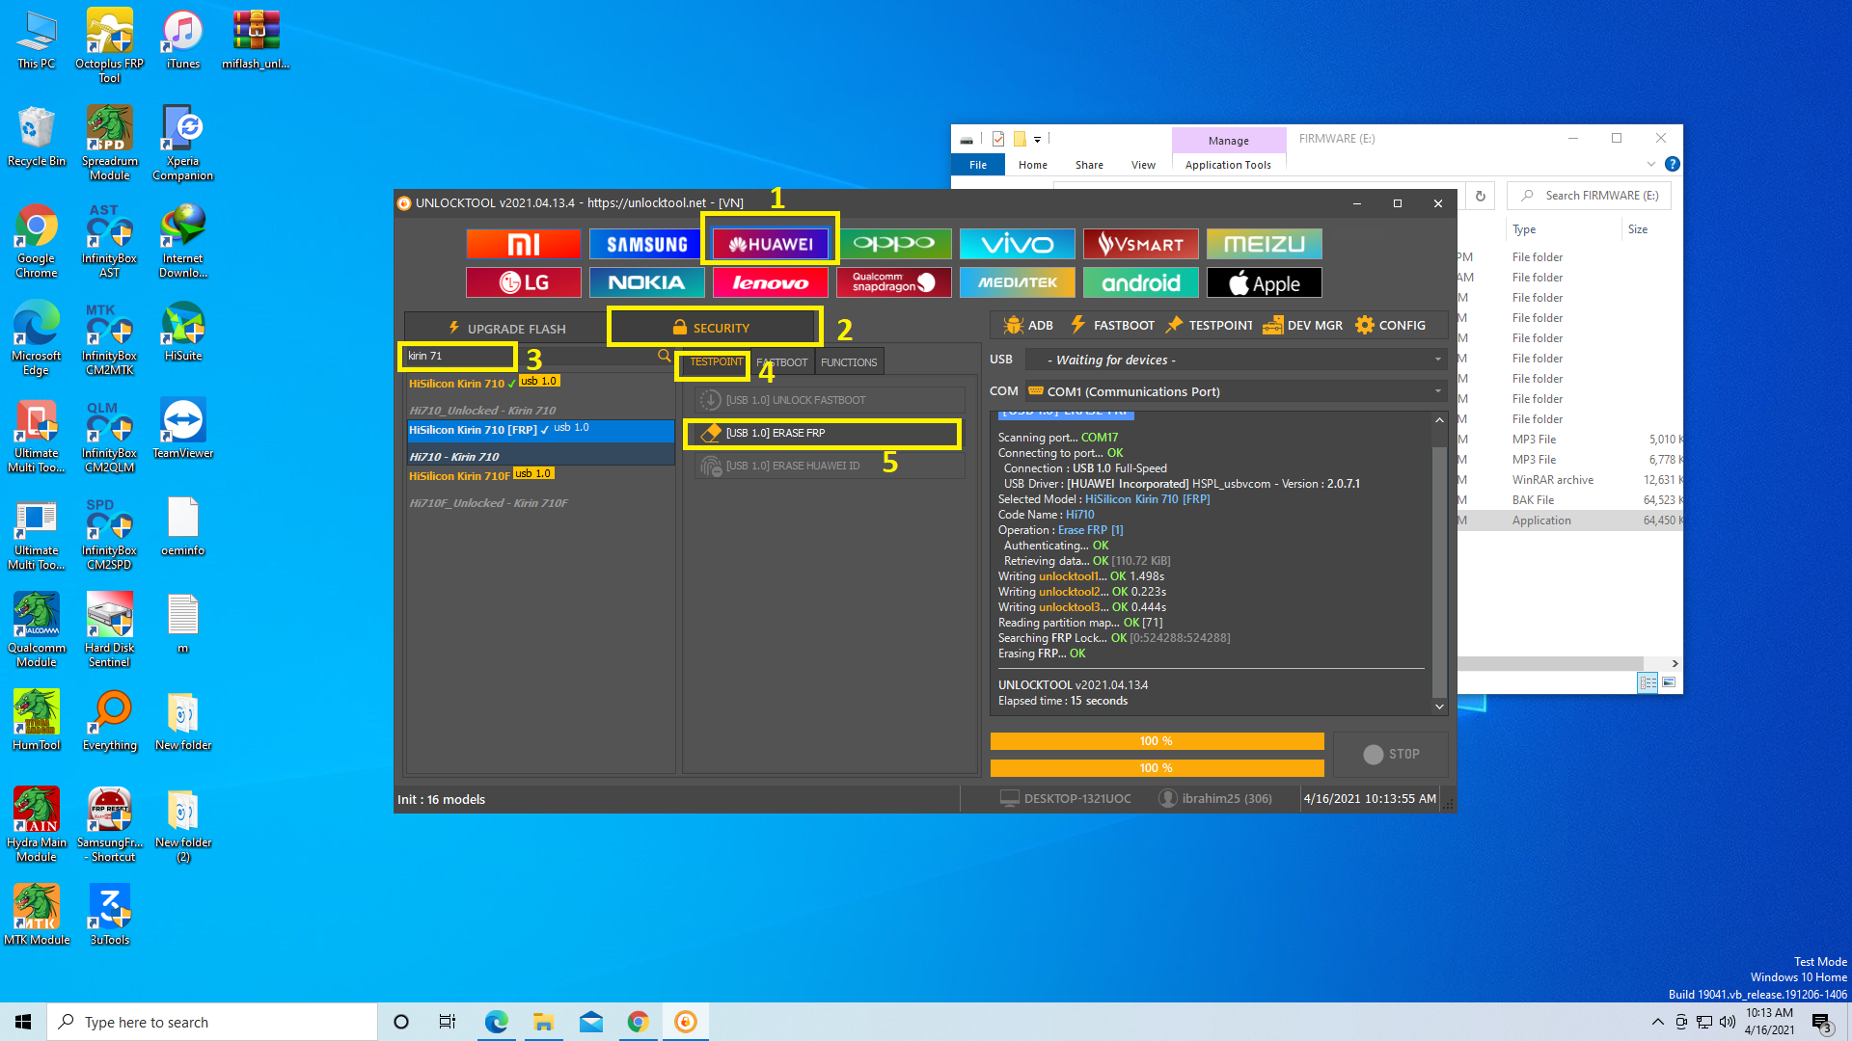Select the TESTPOINT sub-tab
This screenshot has width=1852, height=1041.
[x=715, y=362]
